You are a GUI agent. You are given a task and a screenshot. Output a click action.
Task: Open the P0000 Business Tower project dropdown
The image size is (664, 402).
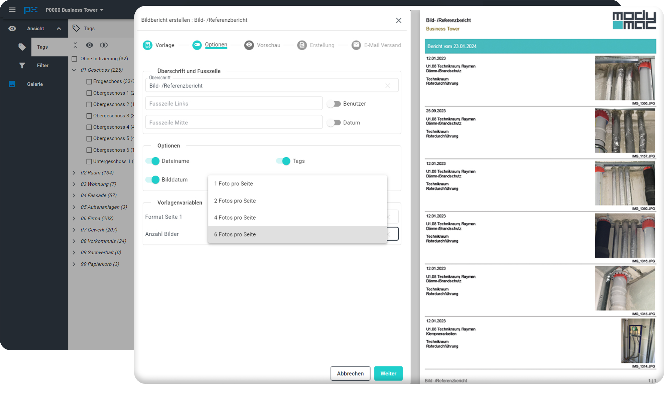coord(74,10)
